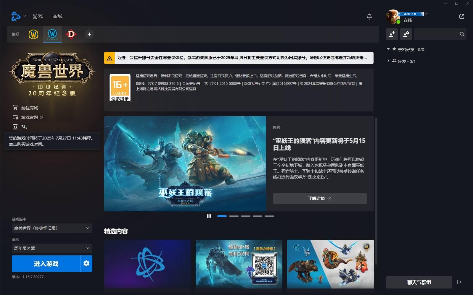This screenshot has height=295, width=473.
Task: Open the 游戏 menu
Action: [x=38, y=17]
